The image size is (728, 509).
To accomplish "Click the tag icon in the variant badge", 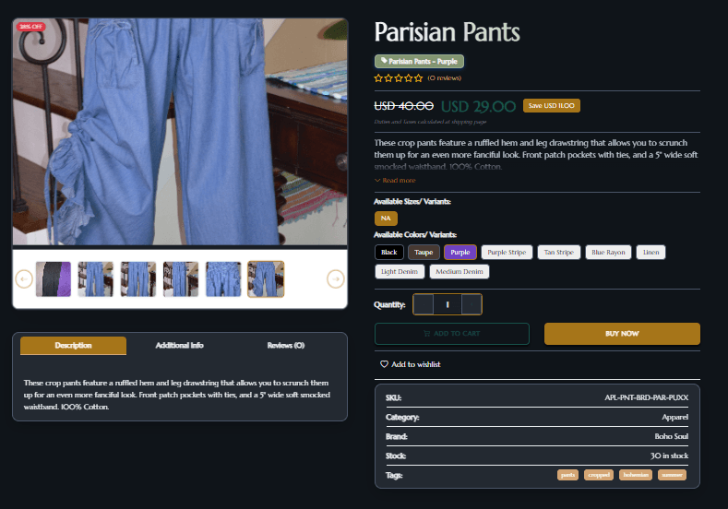I will click(384, 61).
